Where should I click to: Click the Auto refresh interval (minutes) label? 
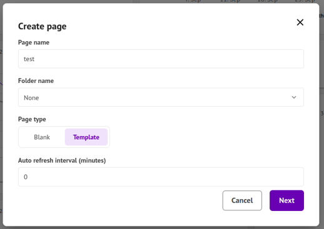coord(62,160)
